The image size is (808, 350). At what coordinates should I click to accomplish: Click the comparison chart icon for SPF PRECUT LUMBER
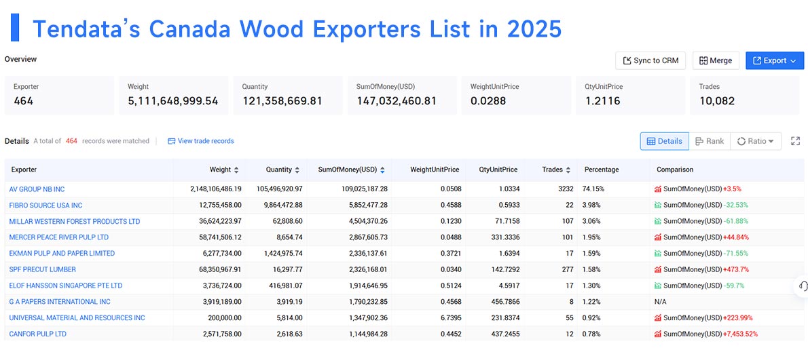coord(658,269)
